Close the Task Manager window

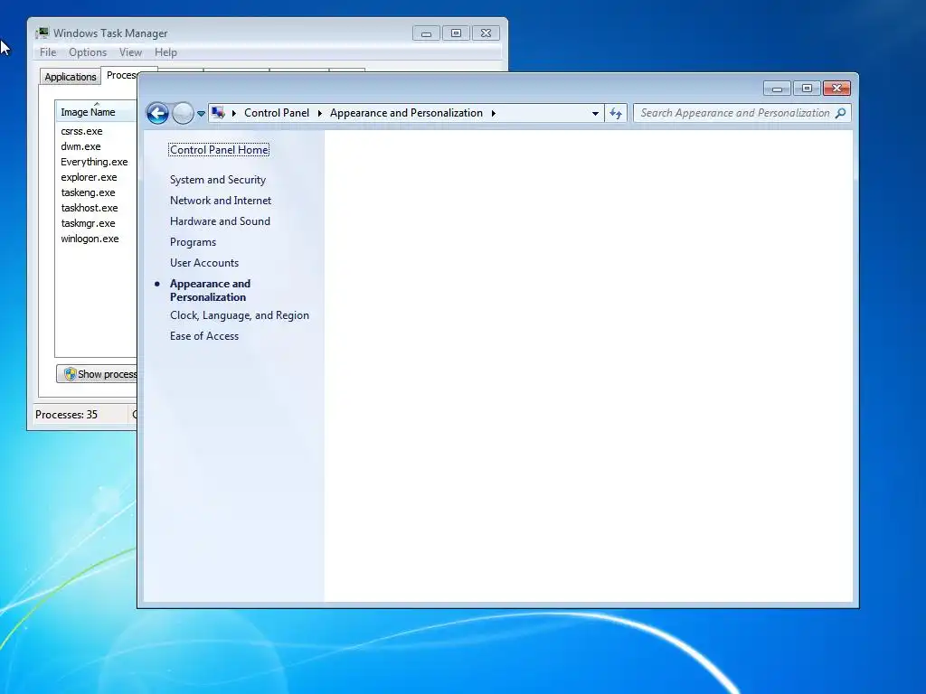(486, 33)
